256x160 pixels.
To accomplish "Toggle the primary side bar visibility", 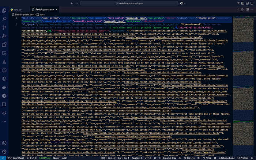I will click(243, 3).
